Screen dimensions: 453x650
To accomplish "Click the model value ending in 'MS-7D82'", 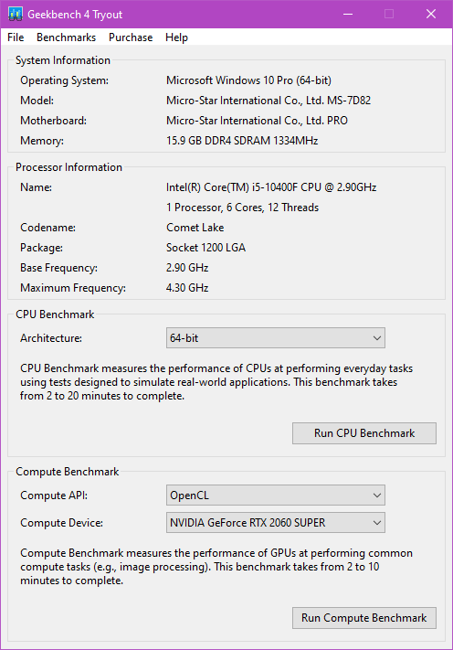I will (x=269, y=101).
